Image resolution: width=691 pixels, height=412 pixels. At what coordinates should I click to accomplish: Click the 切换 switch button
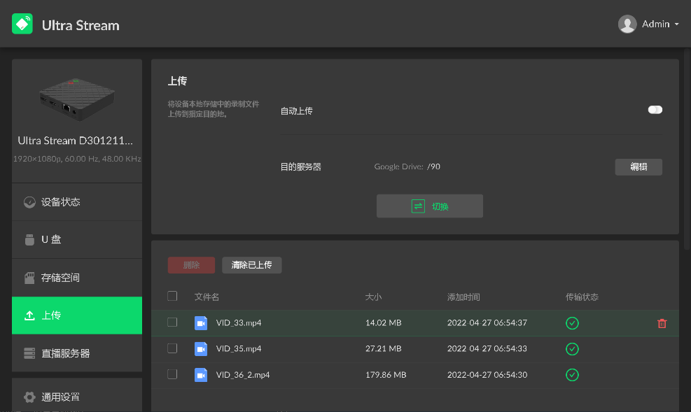pos(429,206)
